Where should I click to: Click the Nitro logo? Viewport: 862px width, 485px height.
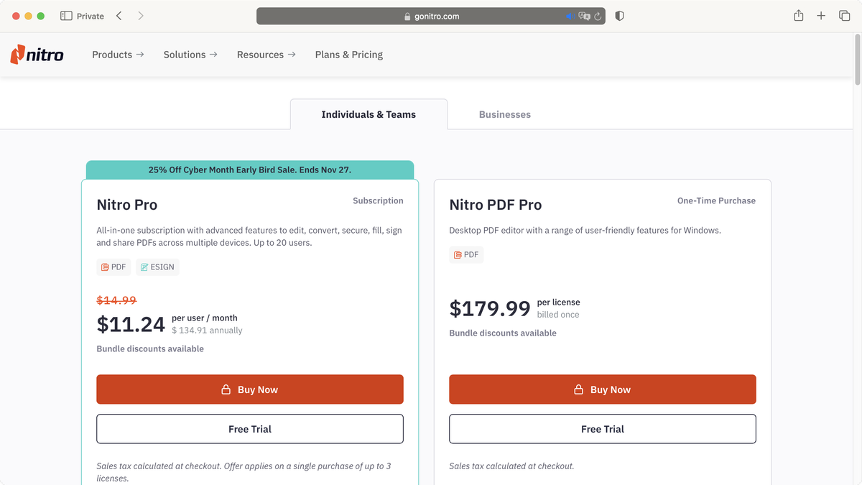(x=37, y=54)
